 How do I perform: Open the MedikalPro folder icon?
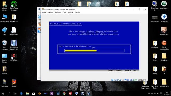click(14, 18)
